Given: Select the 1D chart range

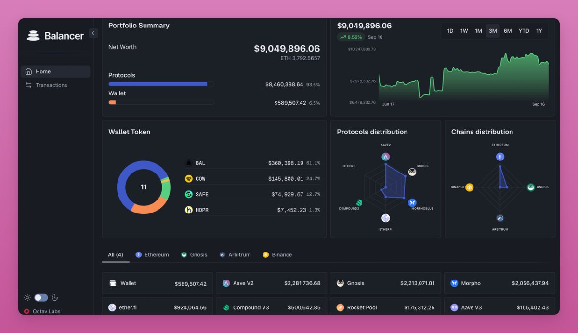Looking at the screenshot, I should [450, 31].
